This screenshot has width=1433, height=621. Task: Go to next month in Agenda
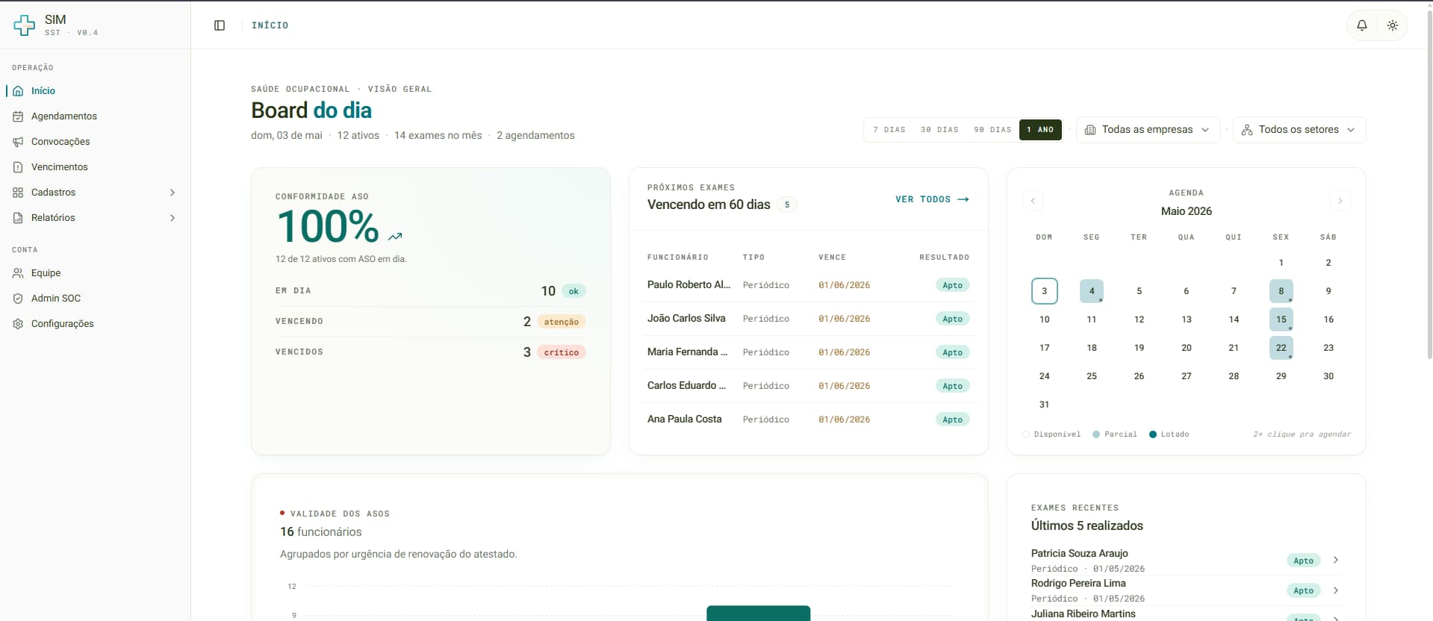tap(1340, 201)
